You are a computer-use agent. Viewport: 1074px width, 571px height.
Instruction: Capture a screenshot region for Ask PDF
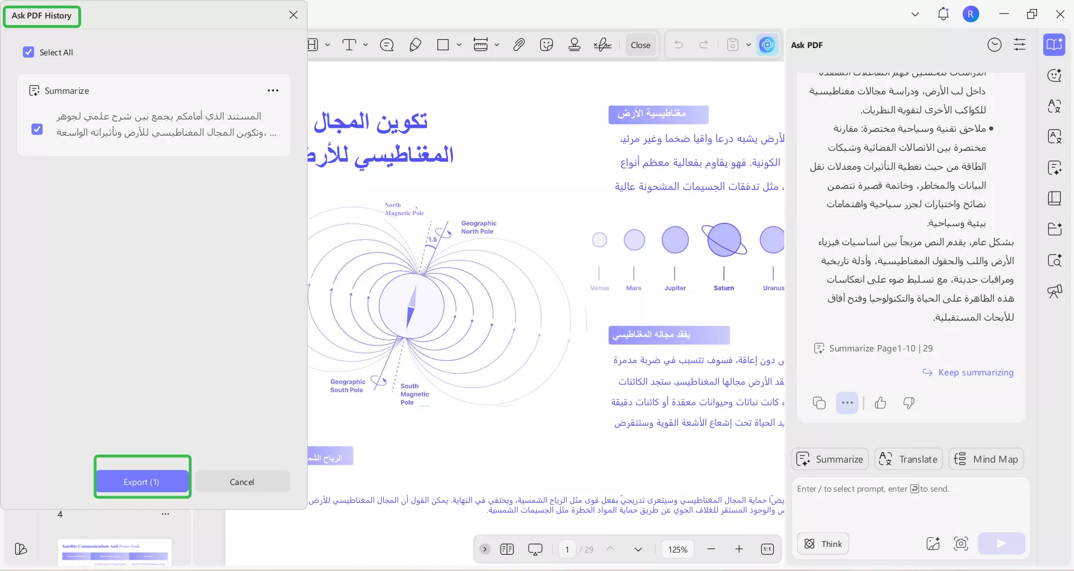tap(961, 543)
